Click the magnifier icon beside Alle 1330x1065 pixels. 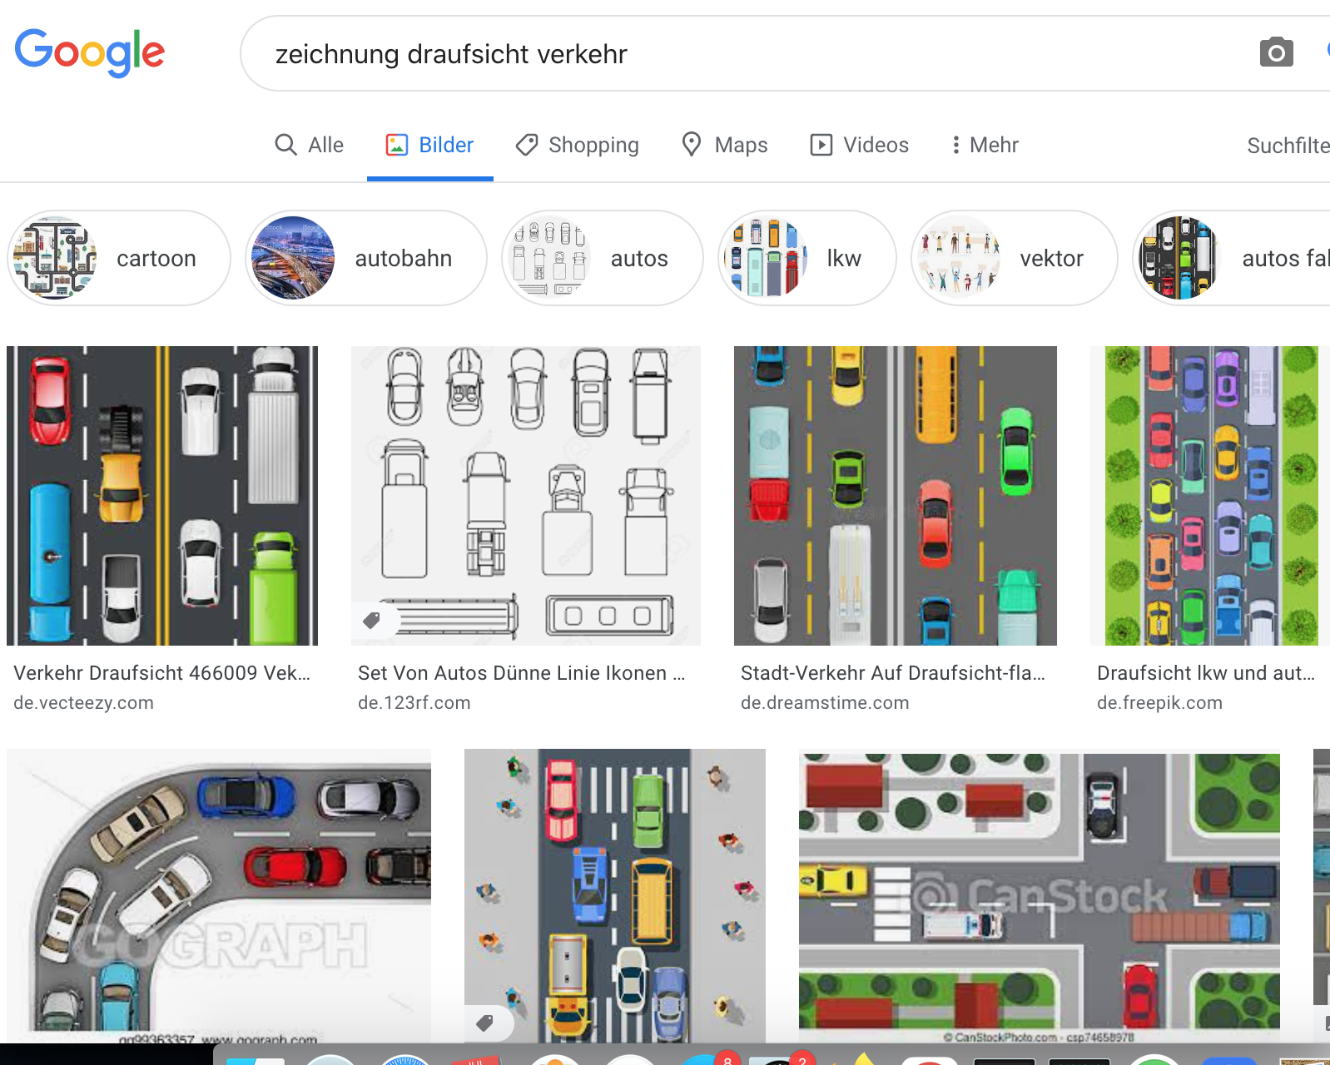[x=285, y=145]
